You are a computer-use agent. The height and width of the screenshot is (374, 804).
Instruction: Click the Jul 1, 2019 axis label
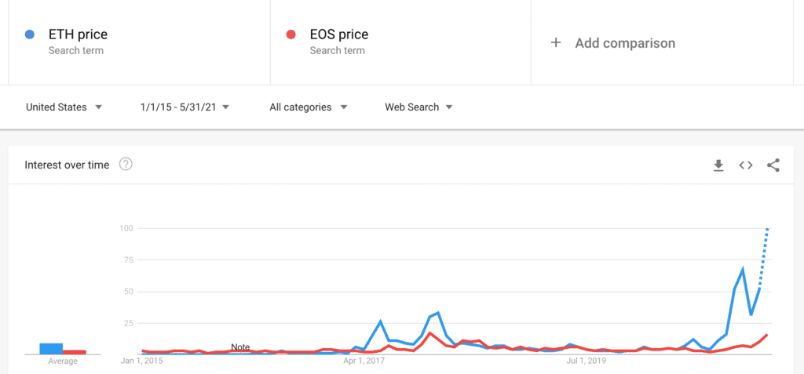pyautogui.click(x=586, y=361)
